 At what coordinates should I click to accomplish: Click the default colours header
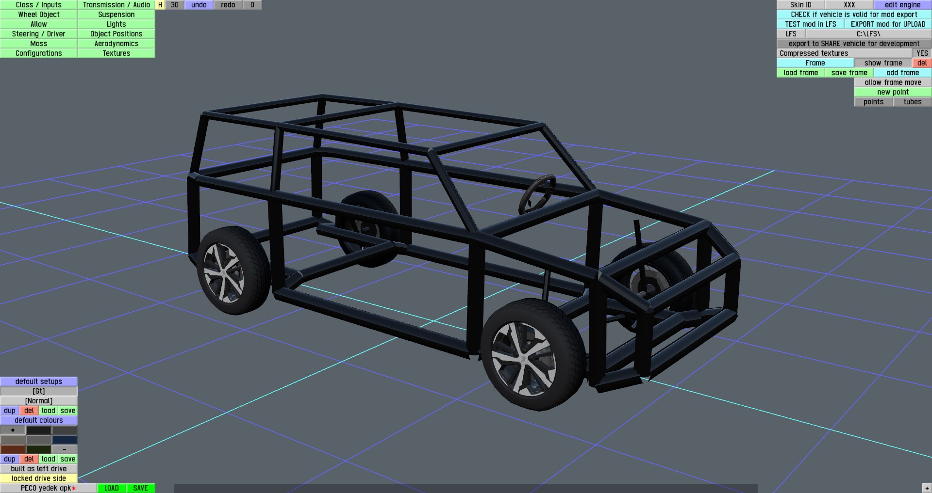[x=39, y=420]
